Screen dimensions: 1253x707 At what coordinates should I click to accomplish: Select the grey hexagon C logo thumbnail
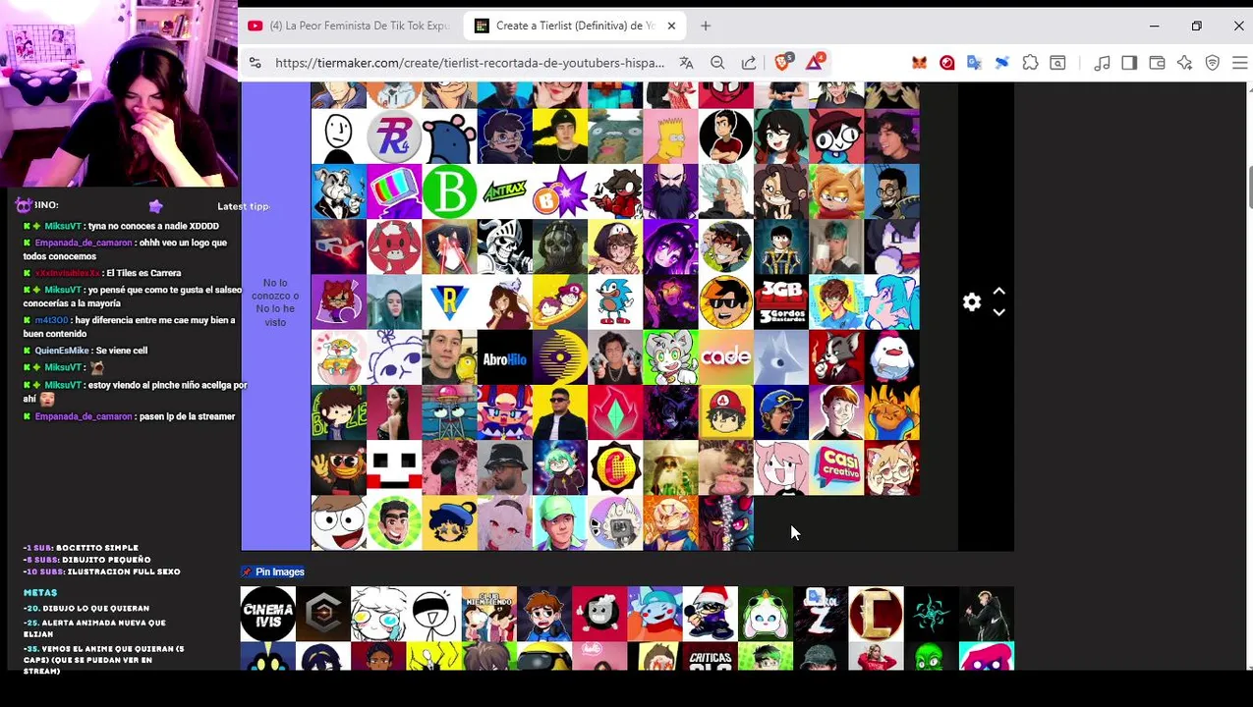(x=323, y=614)
